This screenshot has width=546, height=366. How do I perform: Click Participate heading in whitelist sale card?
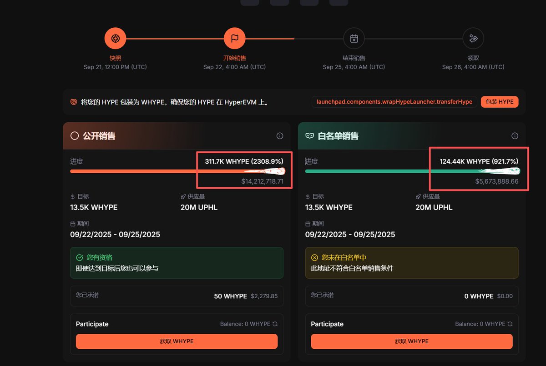[x=327, y=324]
